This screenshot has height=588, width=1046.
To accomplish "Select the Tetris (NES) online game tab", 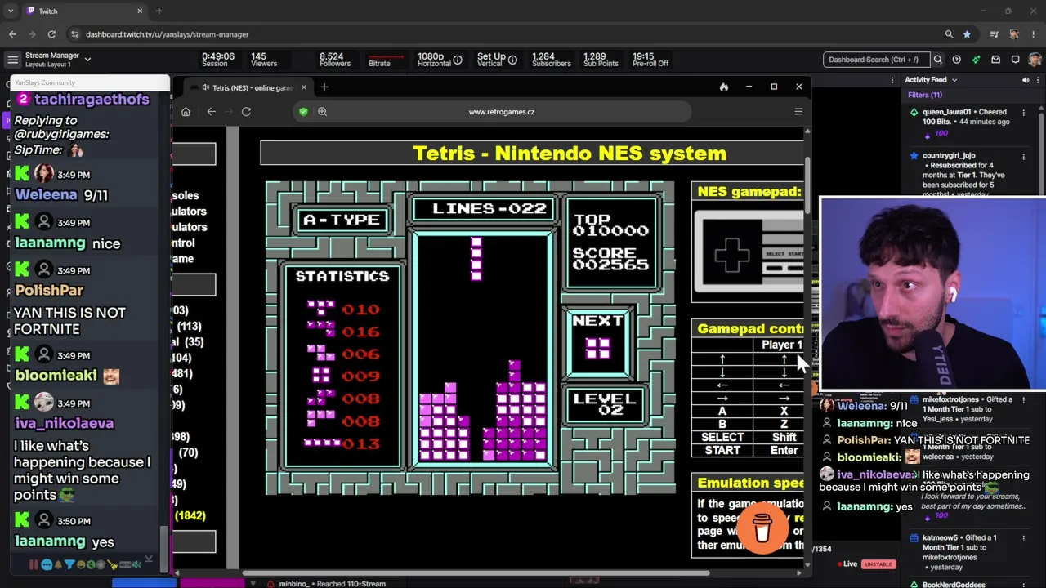I will pos(251,87).
